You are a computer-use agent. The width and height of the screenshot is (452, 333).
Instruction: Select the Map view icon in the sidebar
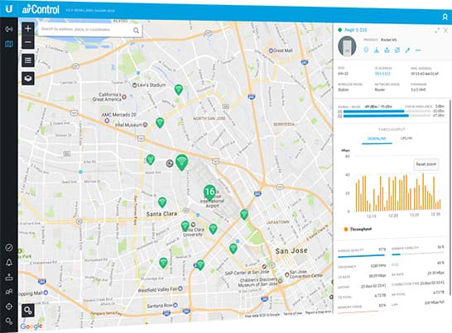click(x=9, y=44)
